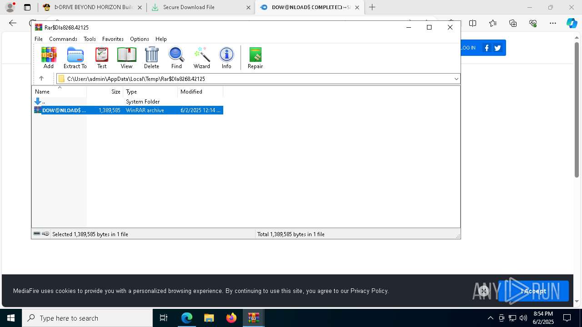Click the 'System Folder' type text

[143, 102]
